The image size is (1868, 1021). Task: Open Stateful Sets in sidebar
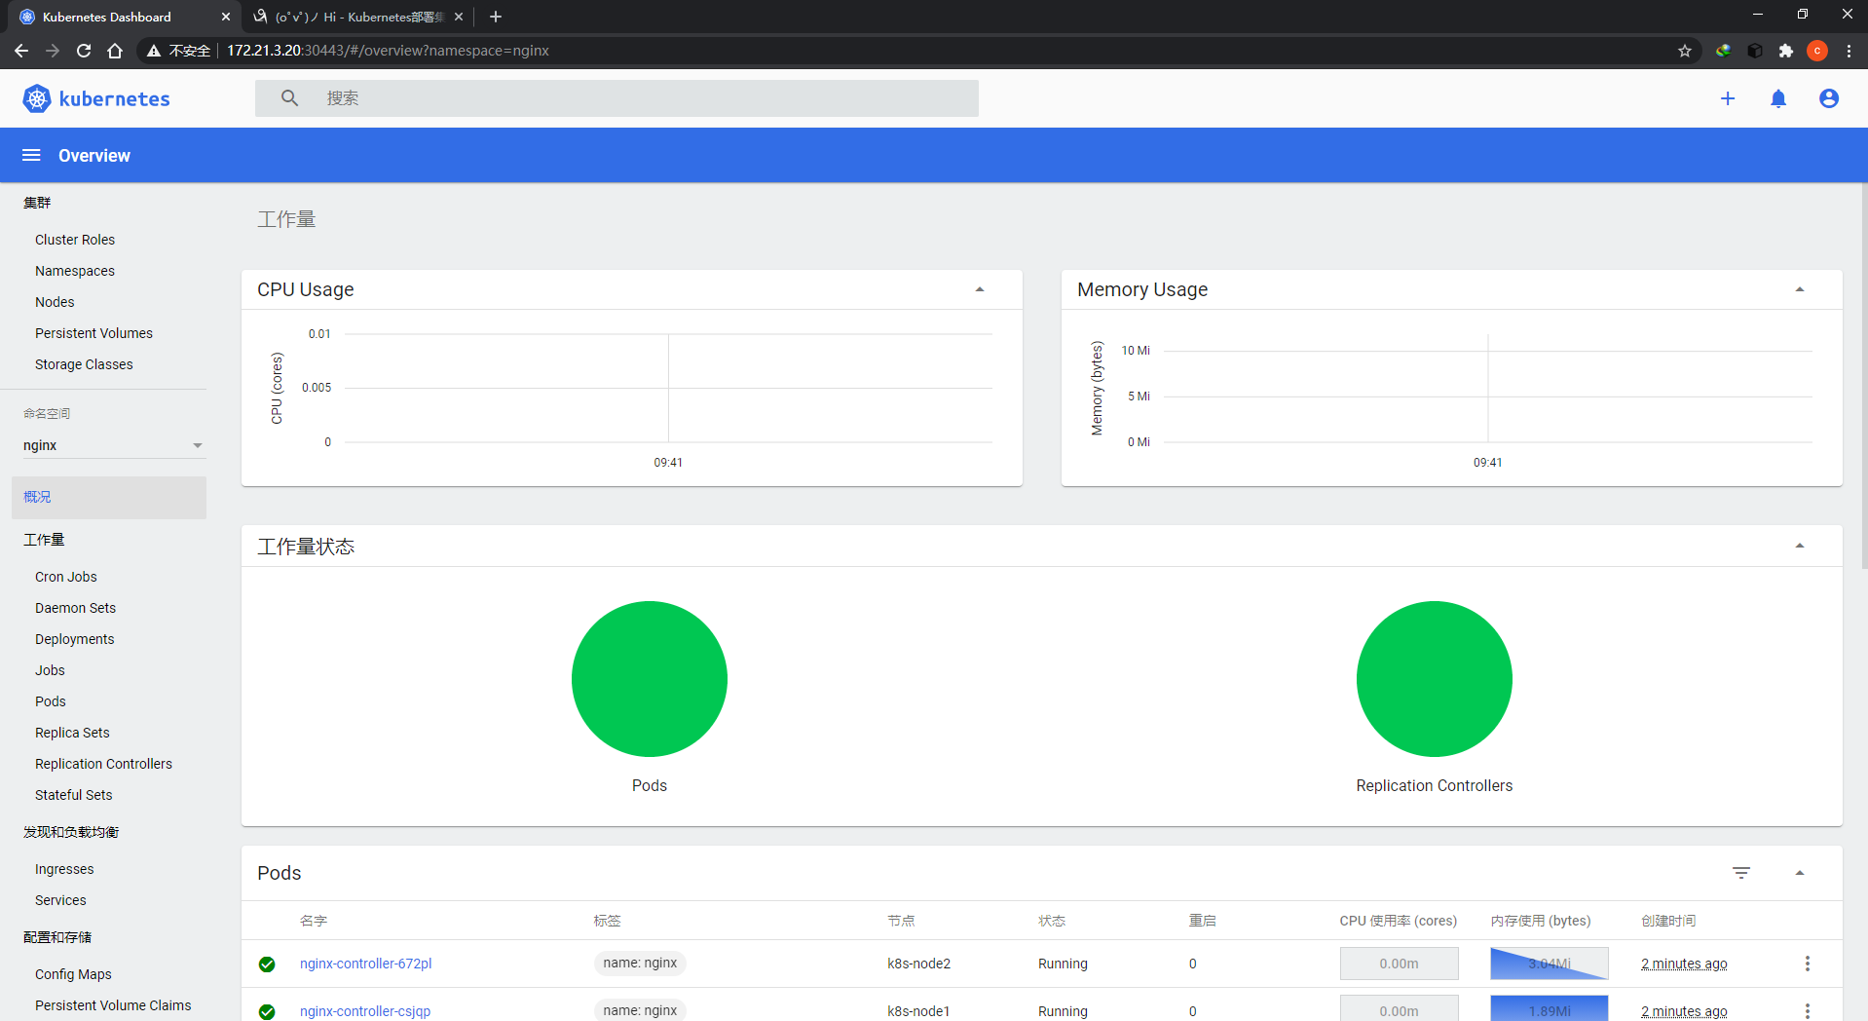[x=73, y=795]
